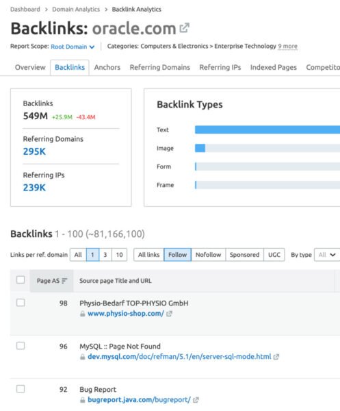The height and width of the screenshot is (411, 340).
Task: Click the Page AS sort icon
Action: [x=64, y=281]
